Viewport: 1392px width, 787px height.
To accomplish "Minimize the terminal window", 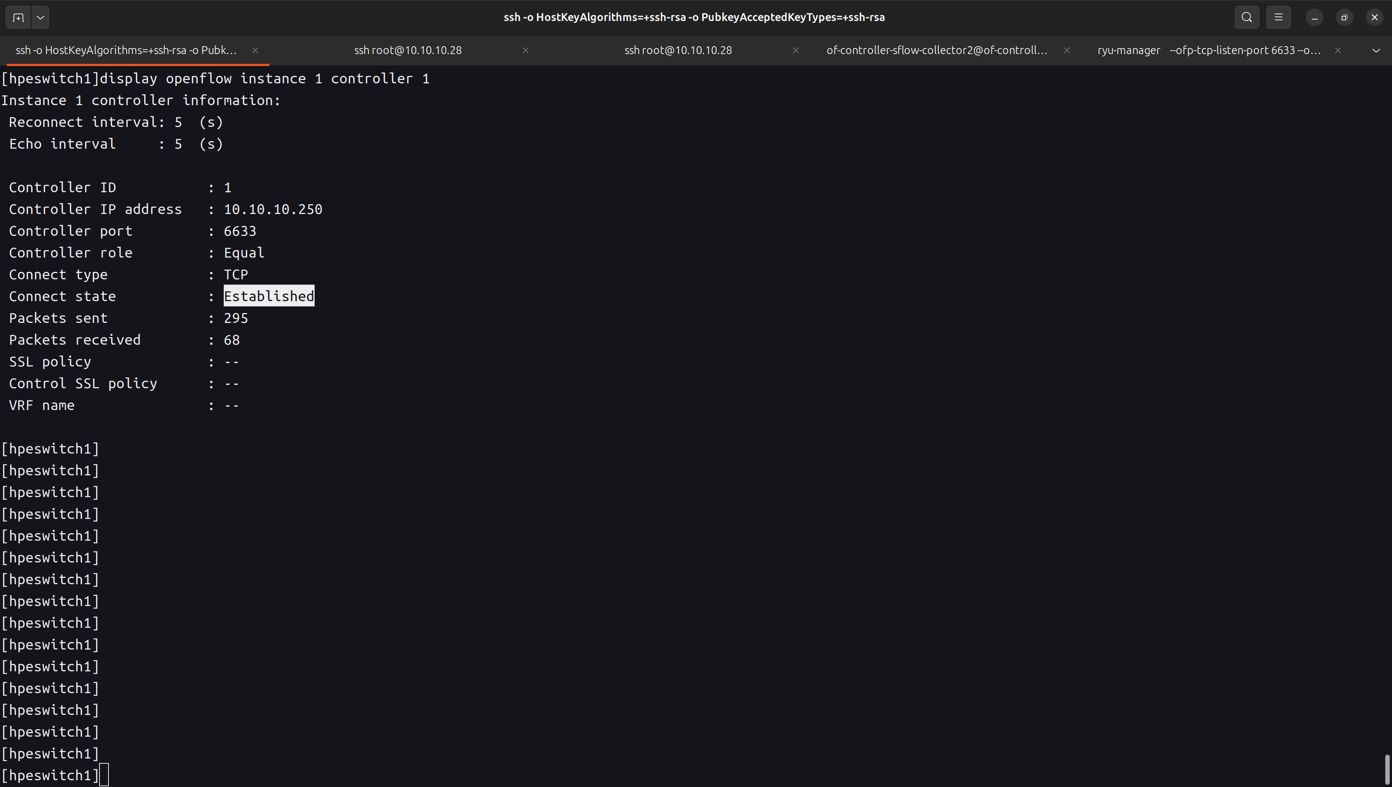I will click(1314, 17).
